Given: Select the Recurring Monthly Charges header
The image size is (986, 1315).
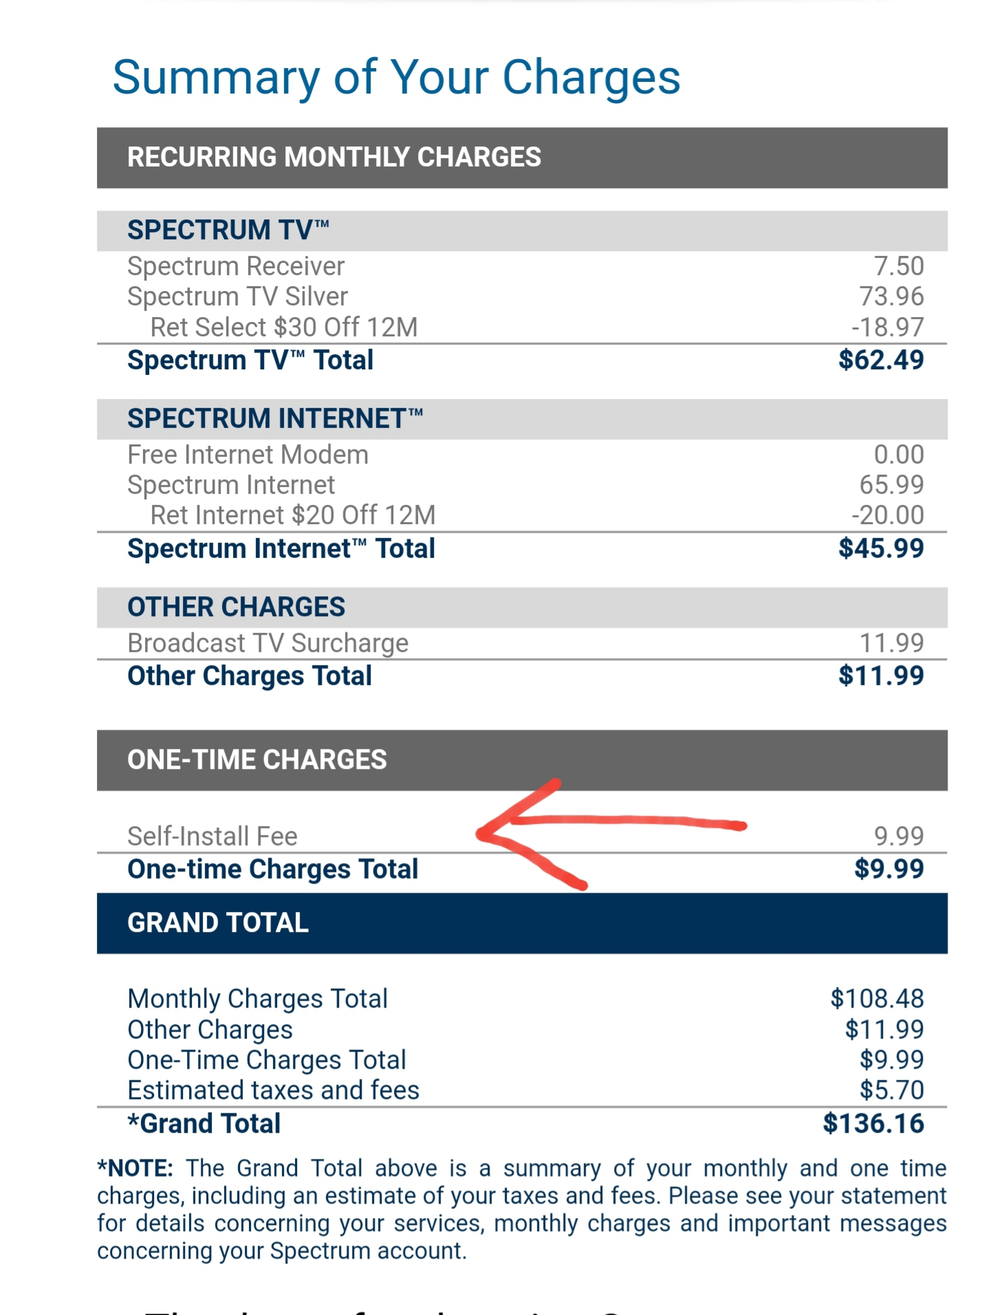Looking at the screenshot, I should [x=334, y=157].
